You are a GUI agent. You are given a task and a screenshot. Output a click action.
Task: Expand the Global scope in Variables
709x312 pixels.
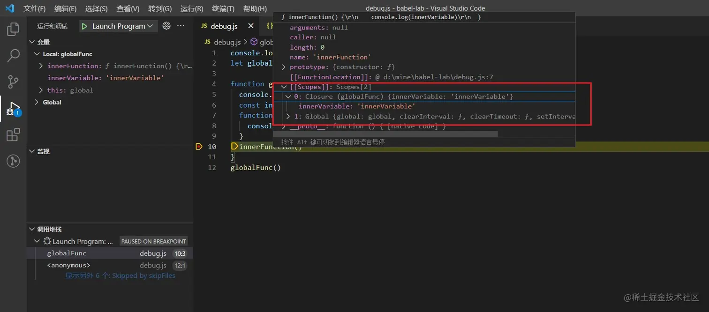click(37, 102)
